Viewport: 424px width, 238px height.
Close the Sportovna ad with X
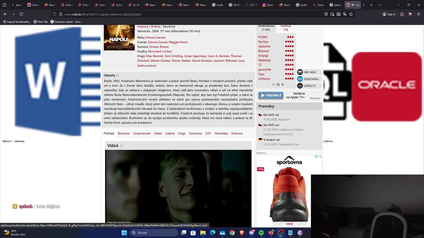click(320, 157)
